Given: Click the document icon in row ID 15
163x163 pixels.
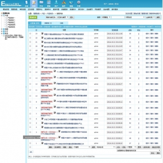Looking at the screenshot, I should point(42,67).
